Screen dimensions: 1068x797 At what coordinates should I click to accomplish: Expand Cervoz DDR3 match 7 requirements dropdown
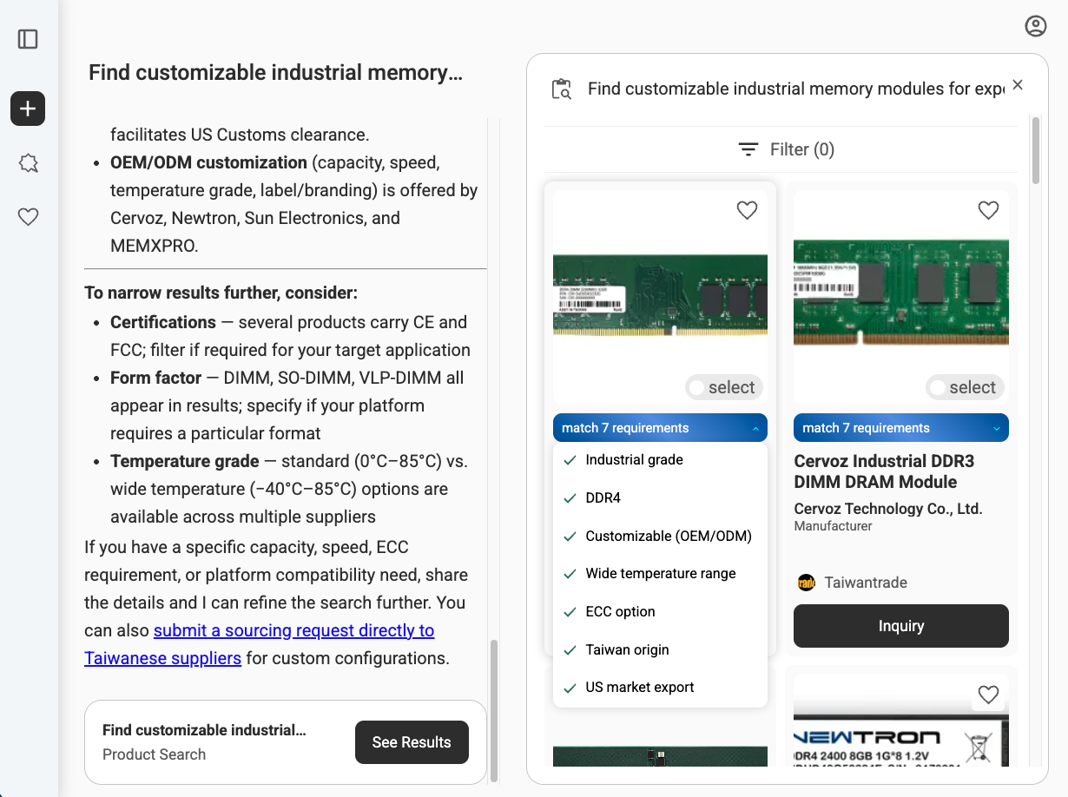click(x=901, y=428)
